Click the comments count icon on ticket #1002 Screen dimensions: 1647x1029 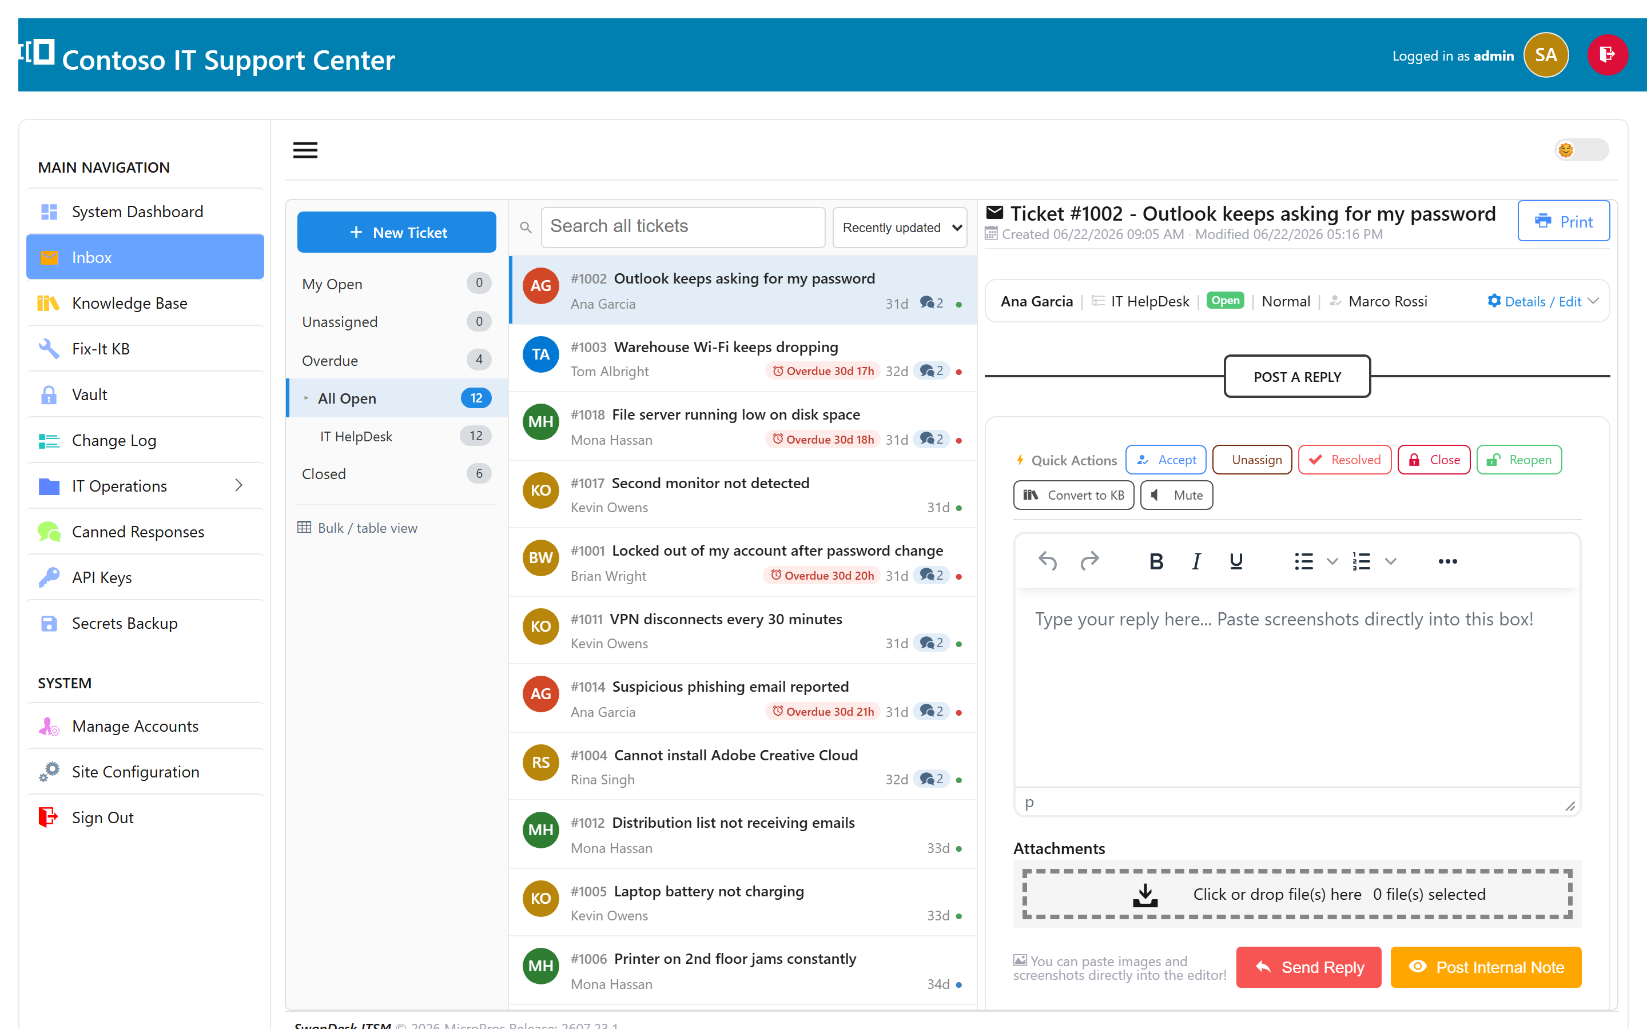[931, 303]
